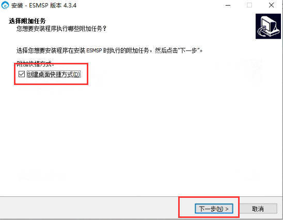Image resolution: width=283 pixels, height=220 pixels.
Task: Cancel setup with the 取消 button
Action: click(258, 209)
